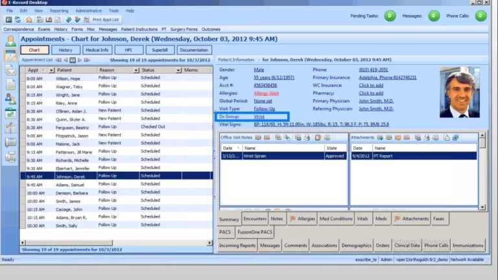Open the Administrative menu
This screenshot has height=280, width=498.
click(89, 10)
